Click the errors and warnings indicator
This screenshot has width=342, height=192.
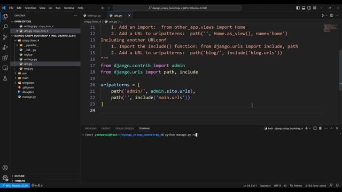click(37, 186)
